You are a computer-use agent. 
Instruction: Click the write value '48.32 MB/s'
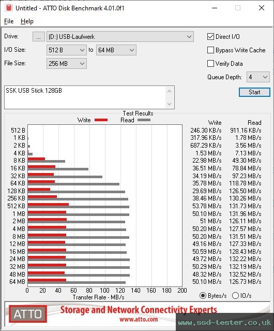[x=207, y=275]
